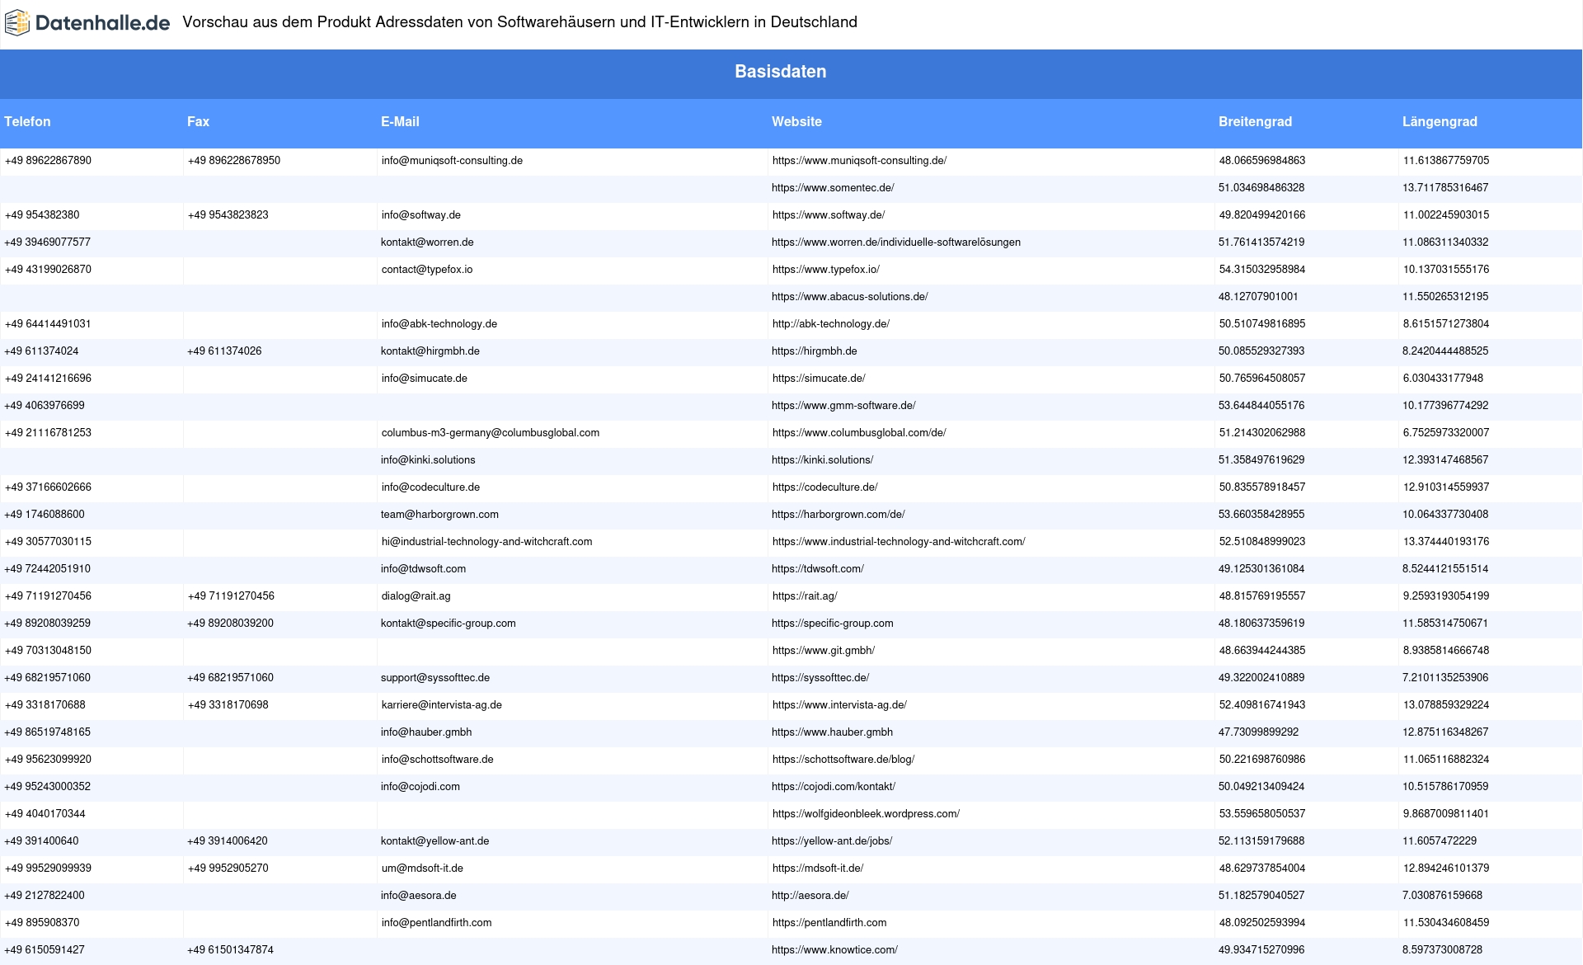
Task: Click the Datenhalle.de logo icon
Action: pyautogui.click(x=17, y=23)
